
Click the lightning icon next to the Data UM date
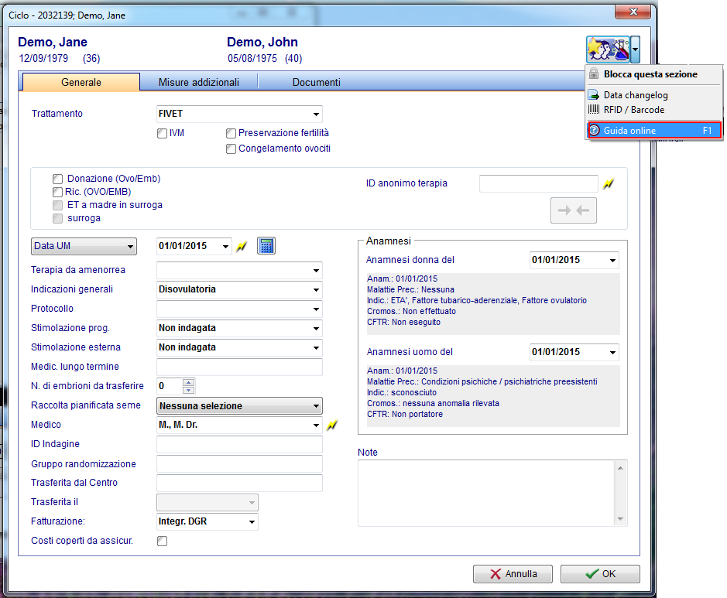pyautogui.click(x=242, y=247)
